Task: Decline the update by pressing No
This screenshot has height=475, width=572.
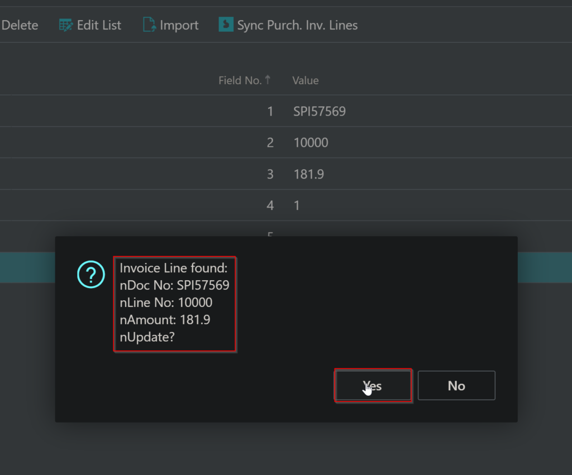Action: 456,386
